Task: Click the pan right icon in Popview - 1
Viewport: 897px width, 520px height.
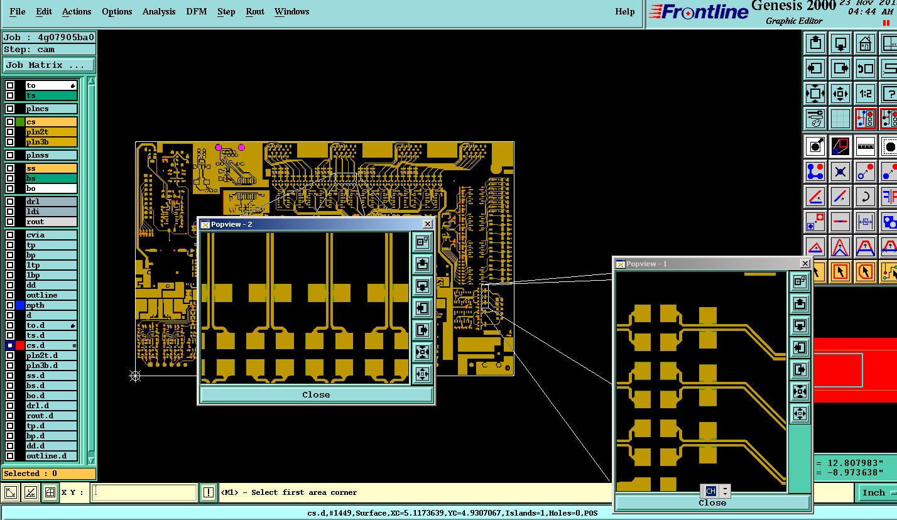Action: coord(800,369)
